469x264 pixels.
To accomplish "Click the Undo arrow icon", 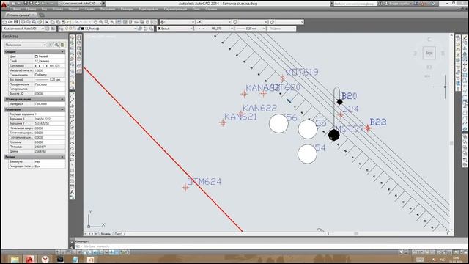I will 77,22.
